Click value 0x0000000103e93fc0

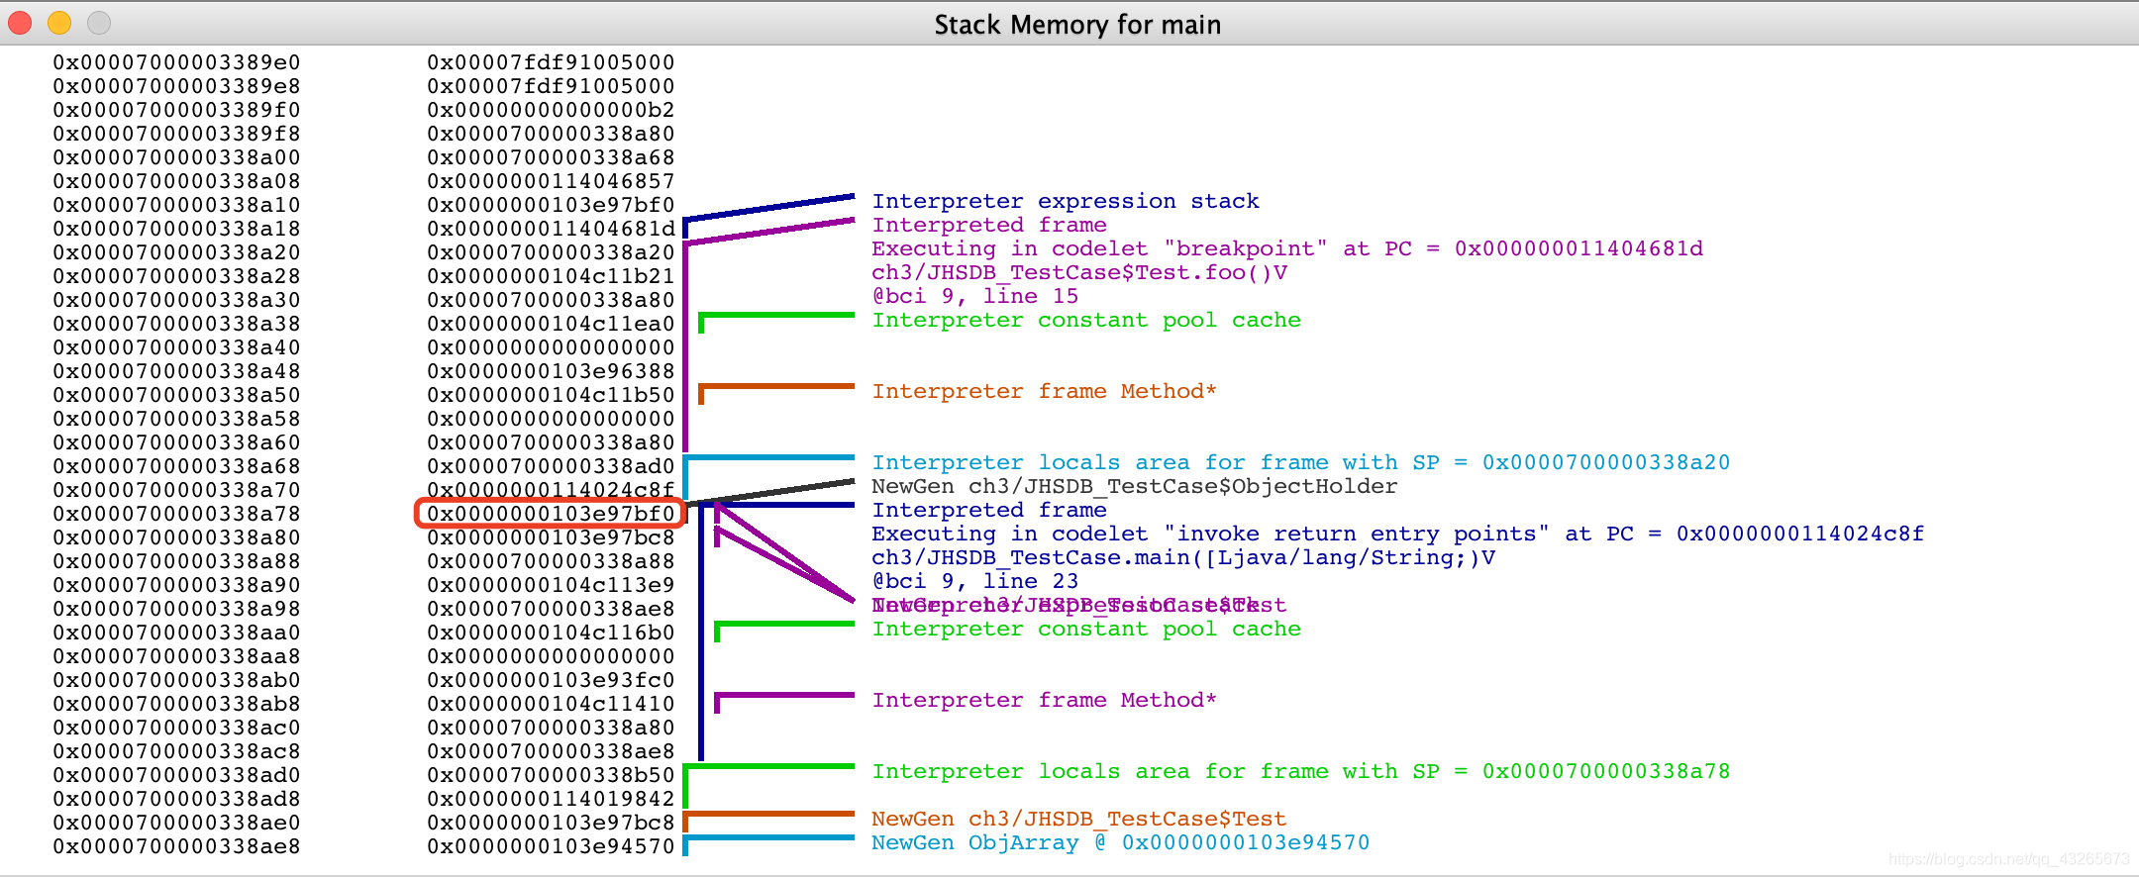pyautogui.click(x=551, y=680)
